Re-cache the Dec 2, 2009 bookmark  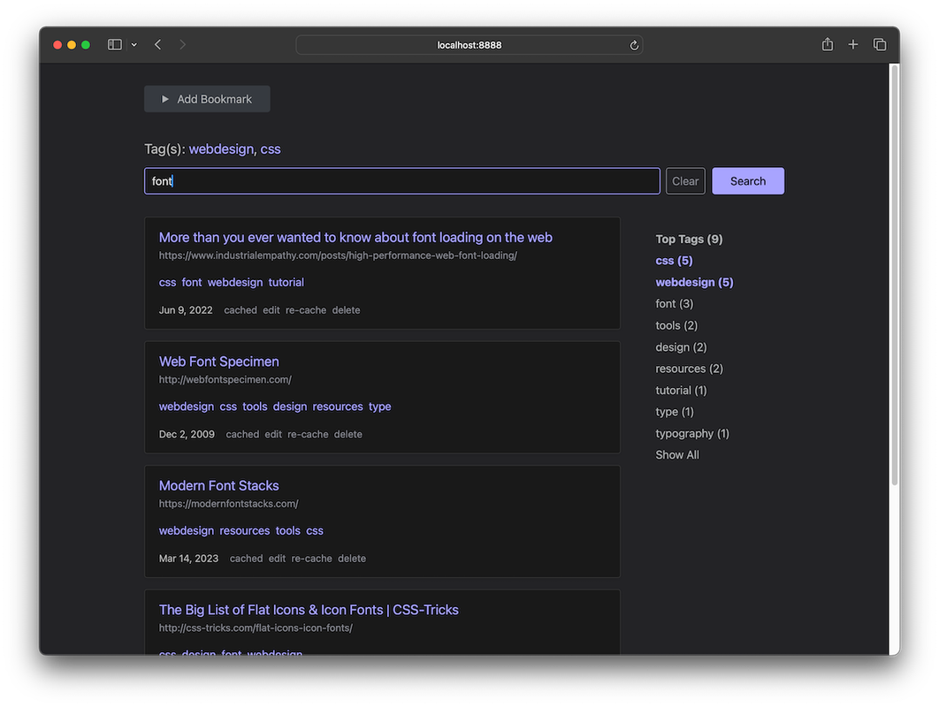point(308,435)
